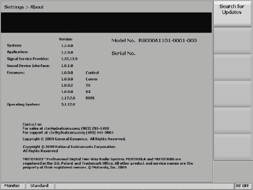Screen dimensions: 253x190
Task: Click the sales contact email line
Action: click(x=66, y=128)
